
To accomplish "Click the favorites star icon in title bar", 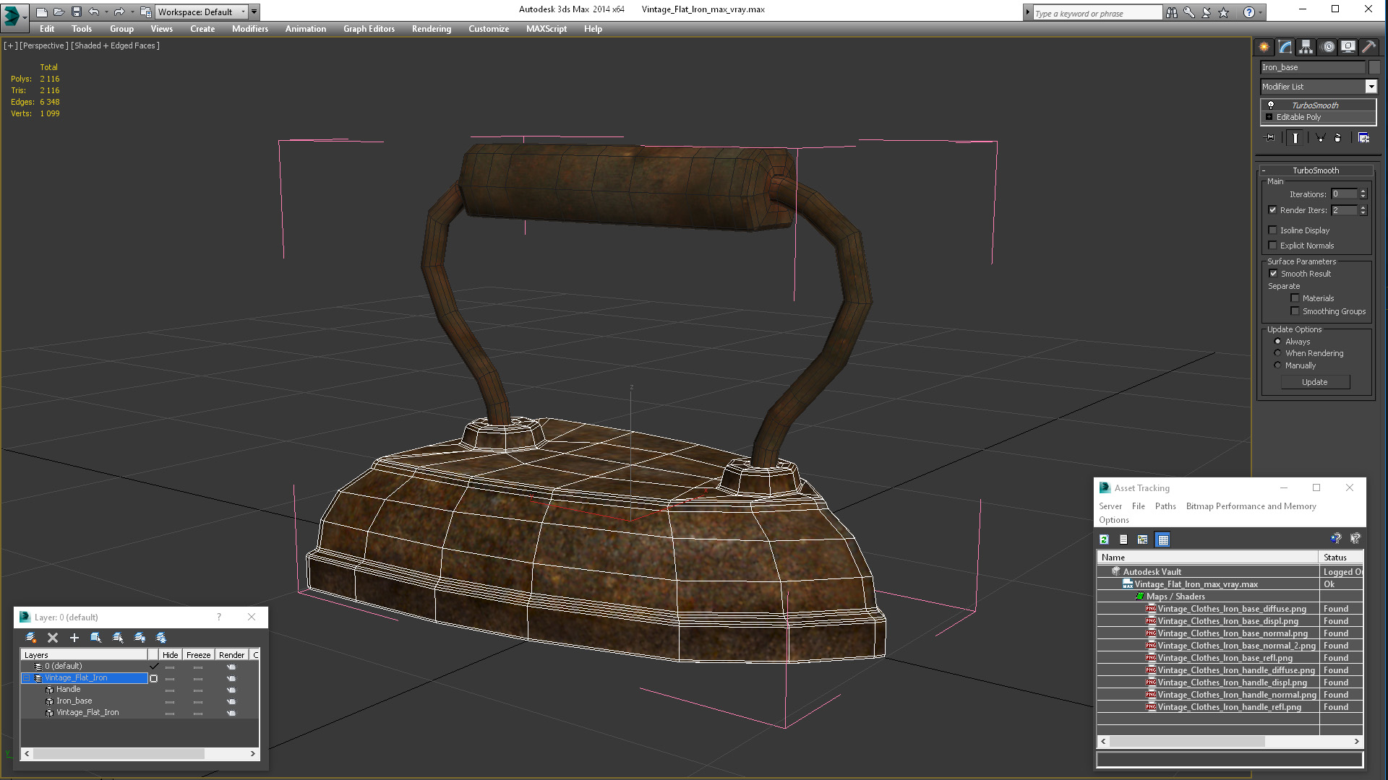I will point(1223,12).
